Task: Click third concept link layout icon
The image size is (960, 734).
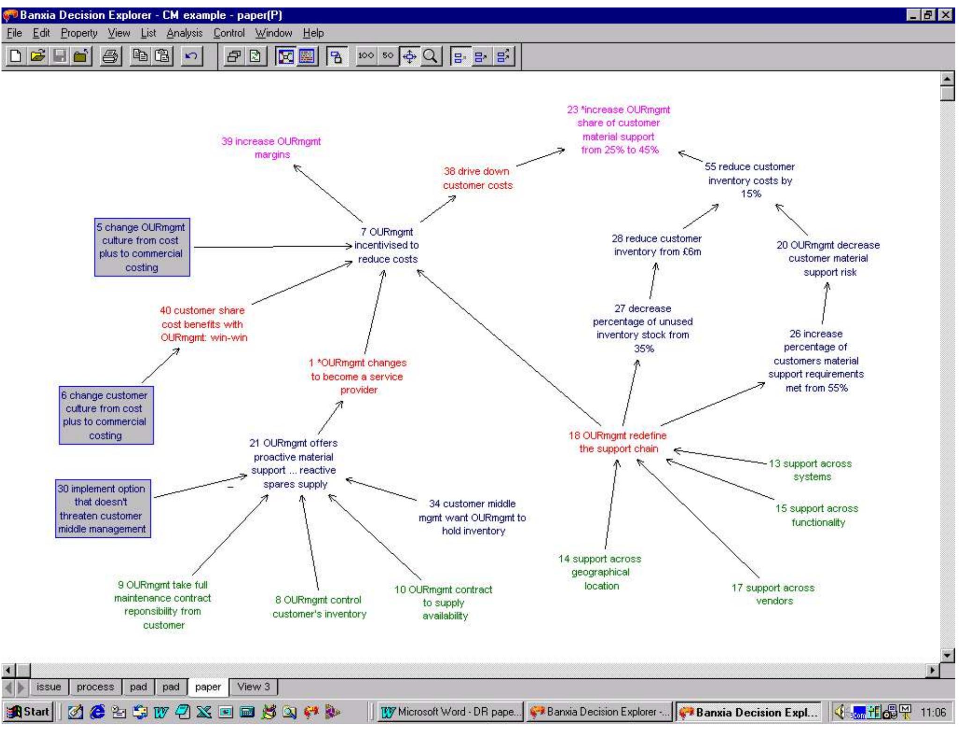Action: tap(503, 57)
